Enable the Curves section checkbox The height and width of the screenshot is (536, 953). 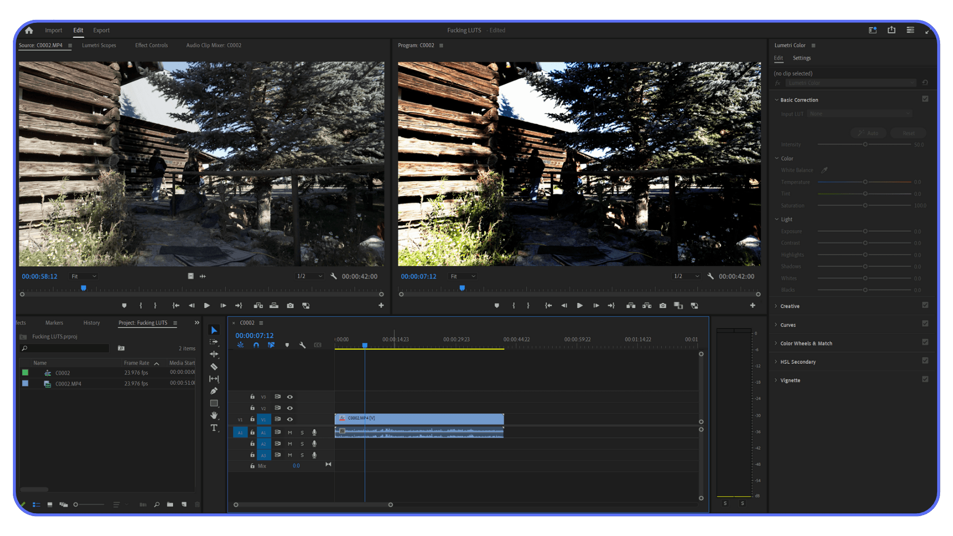coord(925,323)
